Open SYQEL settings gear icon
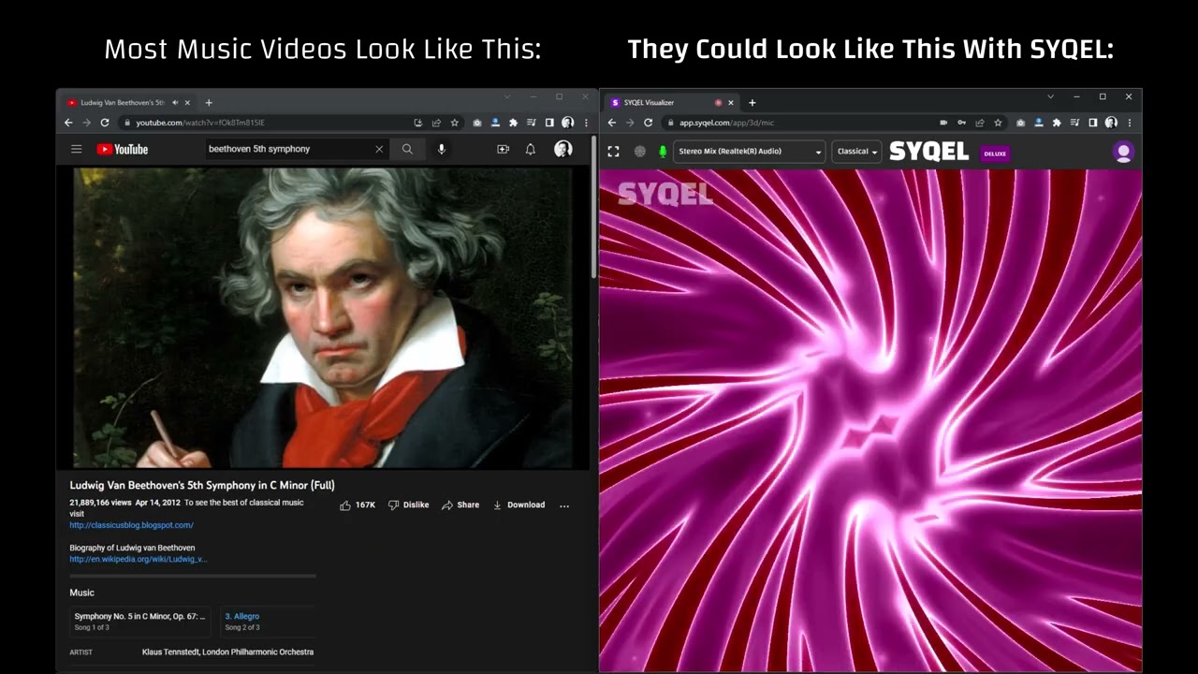Viewport: 1198px width, 674px height. click(x=640, y=152)
